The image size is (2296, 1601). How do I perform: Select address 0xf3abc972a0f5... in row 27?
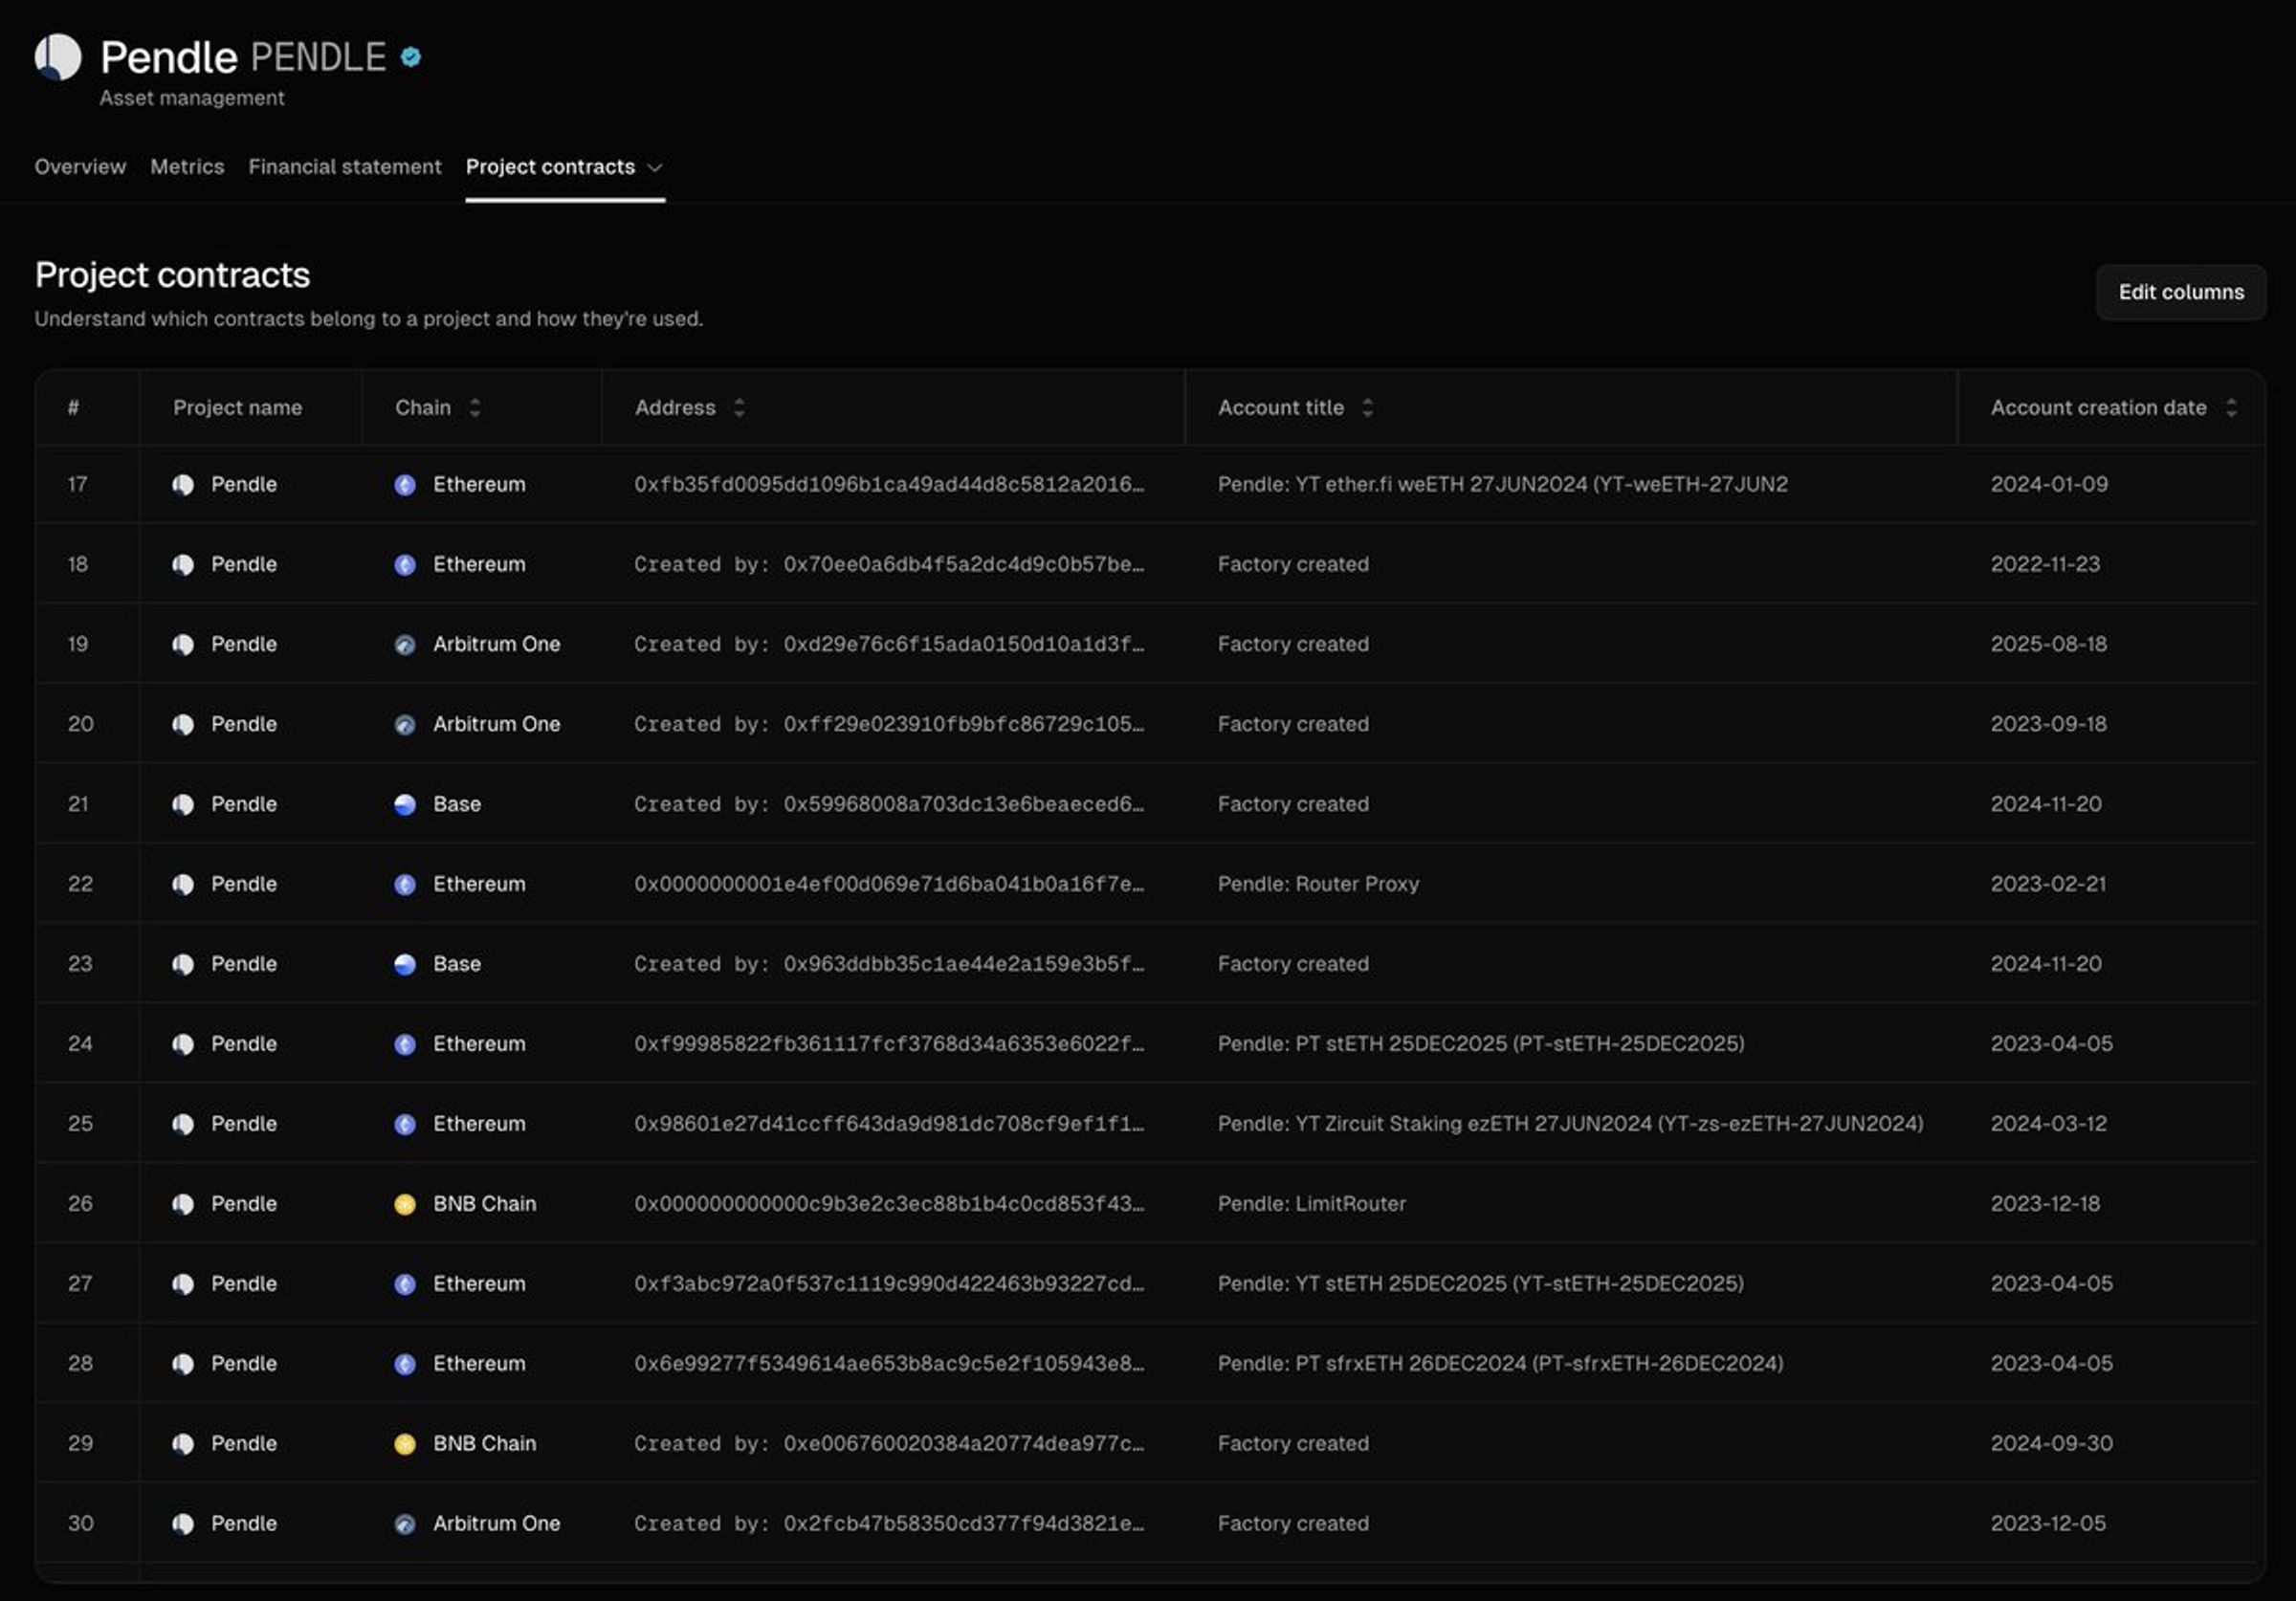(889, 1284)
